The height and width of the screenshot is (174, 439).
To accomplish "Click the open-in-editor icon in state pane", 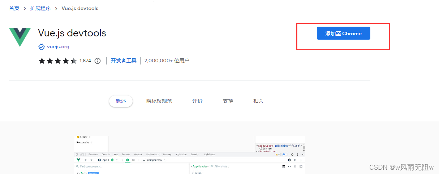I will coord(301,166).
